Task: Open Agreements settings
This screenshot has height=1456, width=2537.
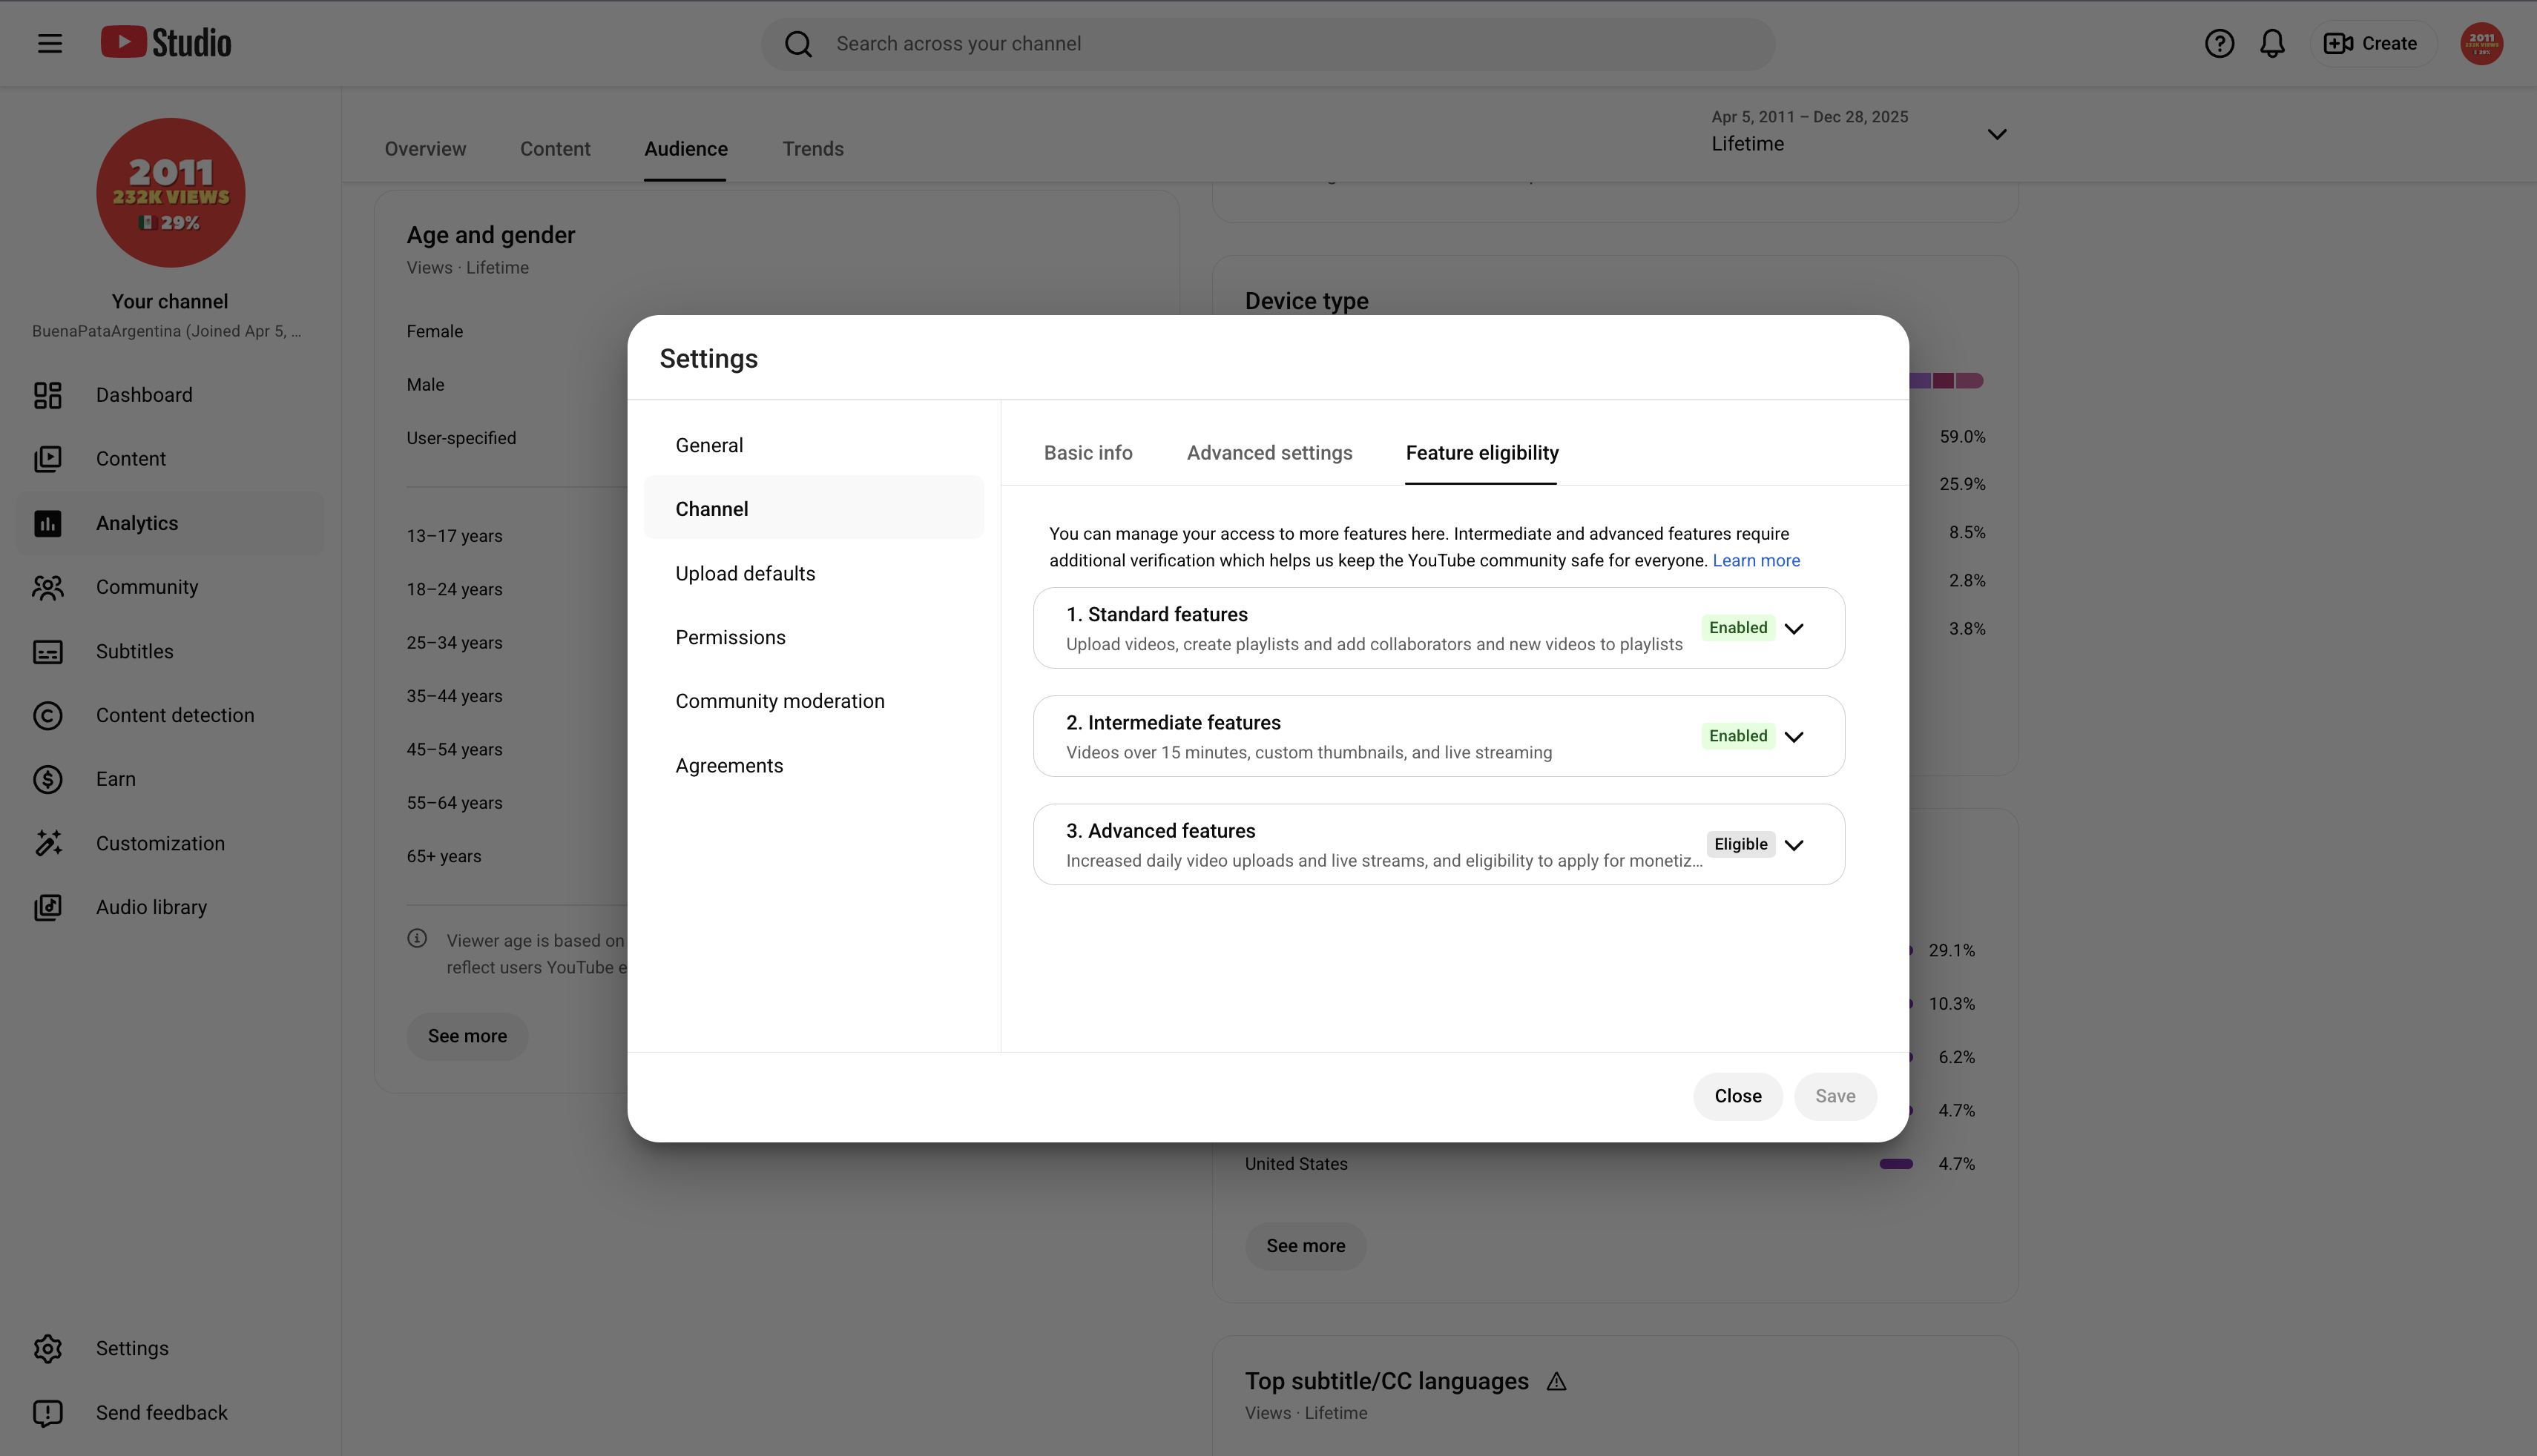Action: point(813,765)
